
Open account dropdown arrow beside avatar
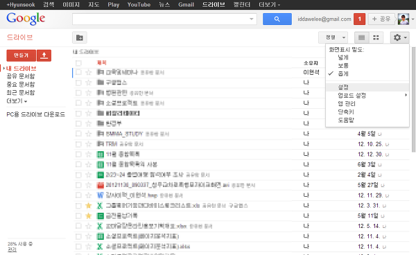pos(413,19)
